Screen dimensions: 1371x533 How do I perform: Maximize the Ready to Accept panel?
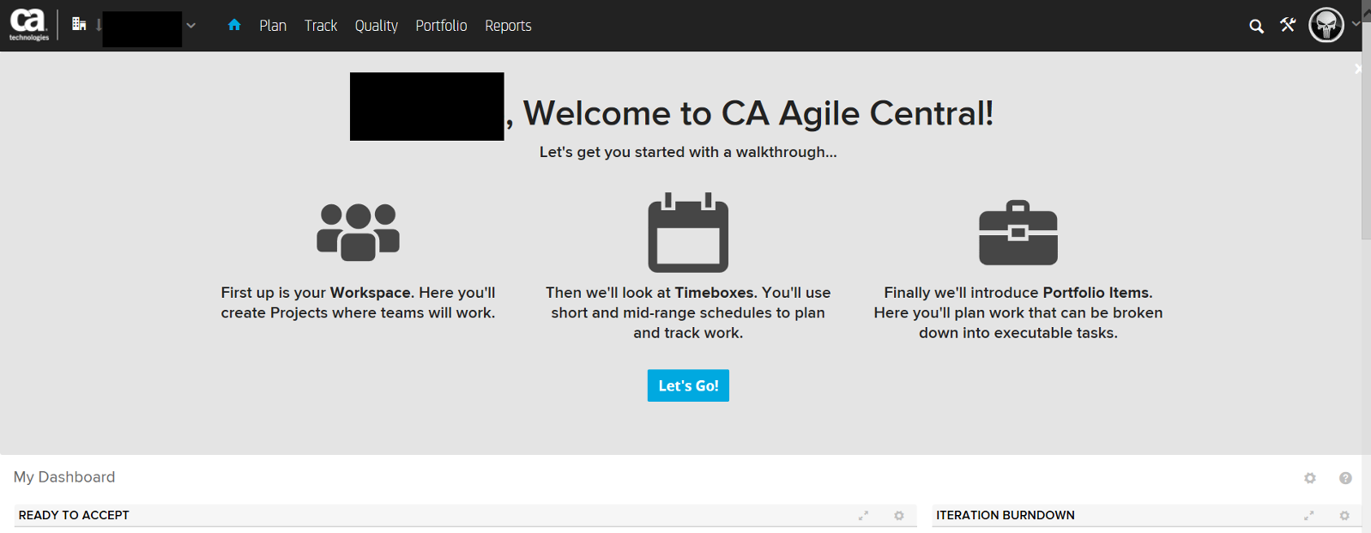864,515
